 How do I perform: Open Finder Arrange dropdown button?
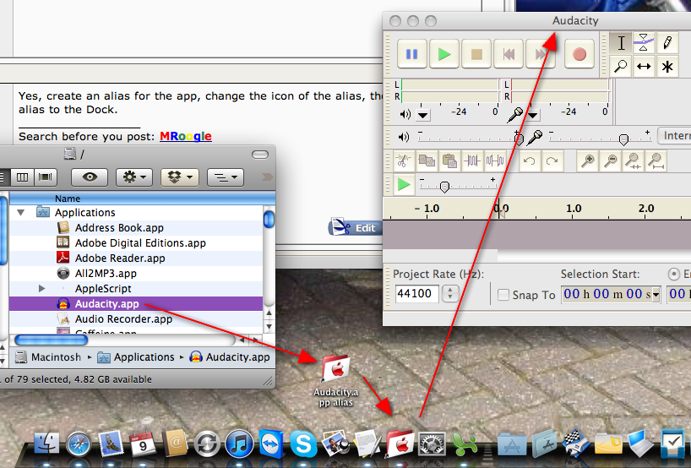(x=226, y=177)
